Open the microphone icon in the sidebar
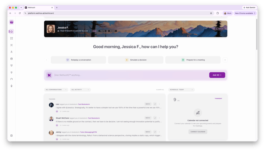 (x=11, y=86)
